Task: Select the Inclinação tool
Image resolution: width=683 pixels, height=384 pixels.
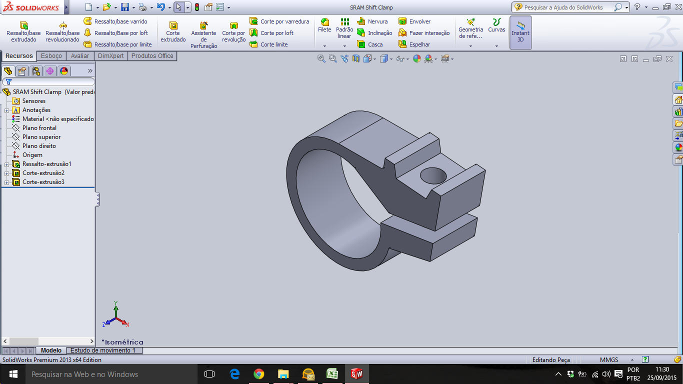Action: [374, 33]
